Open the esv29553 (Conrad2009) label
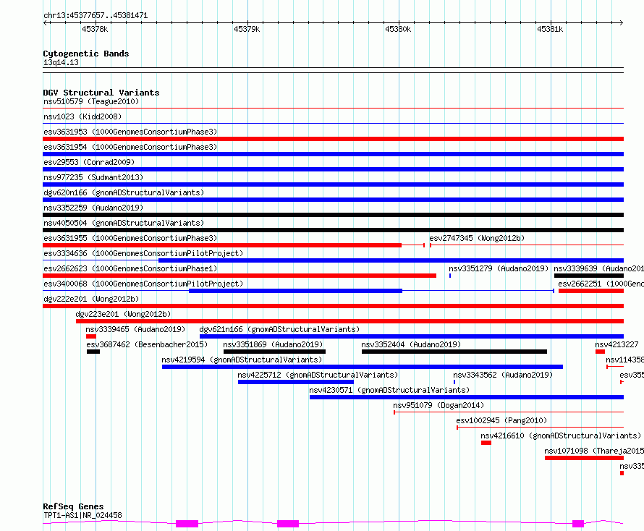 coord(89,162)
